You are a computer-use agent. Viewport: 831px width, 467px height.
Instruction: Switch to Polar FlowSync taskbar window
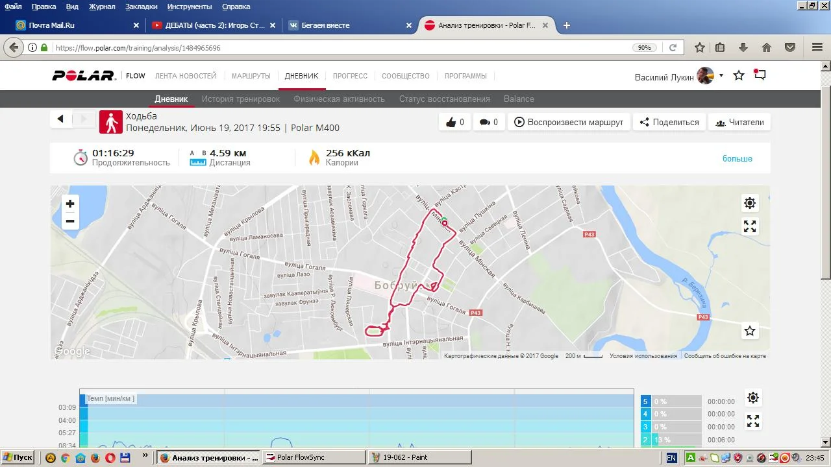pos(314,457)
